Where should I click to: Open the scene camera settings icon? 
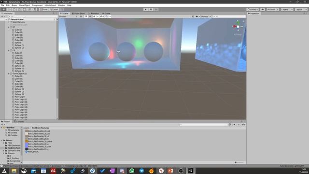(197, 16)
